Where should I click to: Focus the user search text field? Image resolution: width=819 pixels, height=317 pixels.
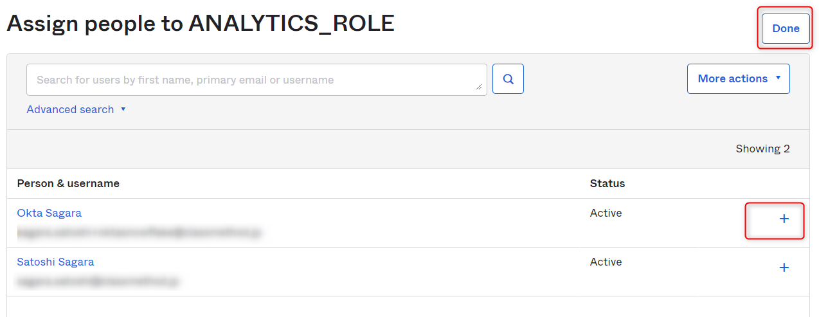coord(256,80)
